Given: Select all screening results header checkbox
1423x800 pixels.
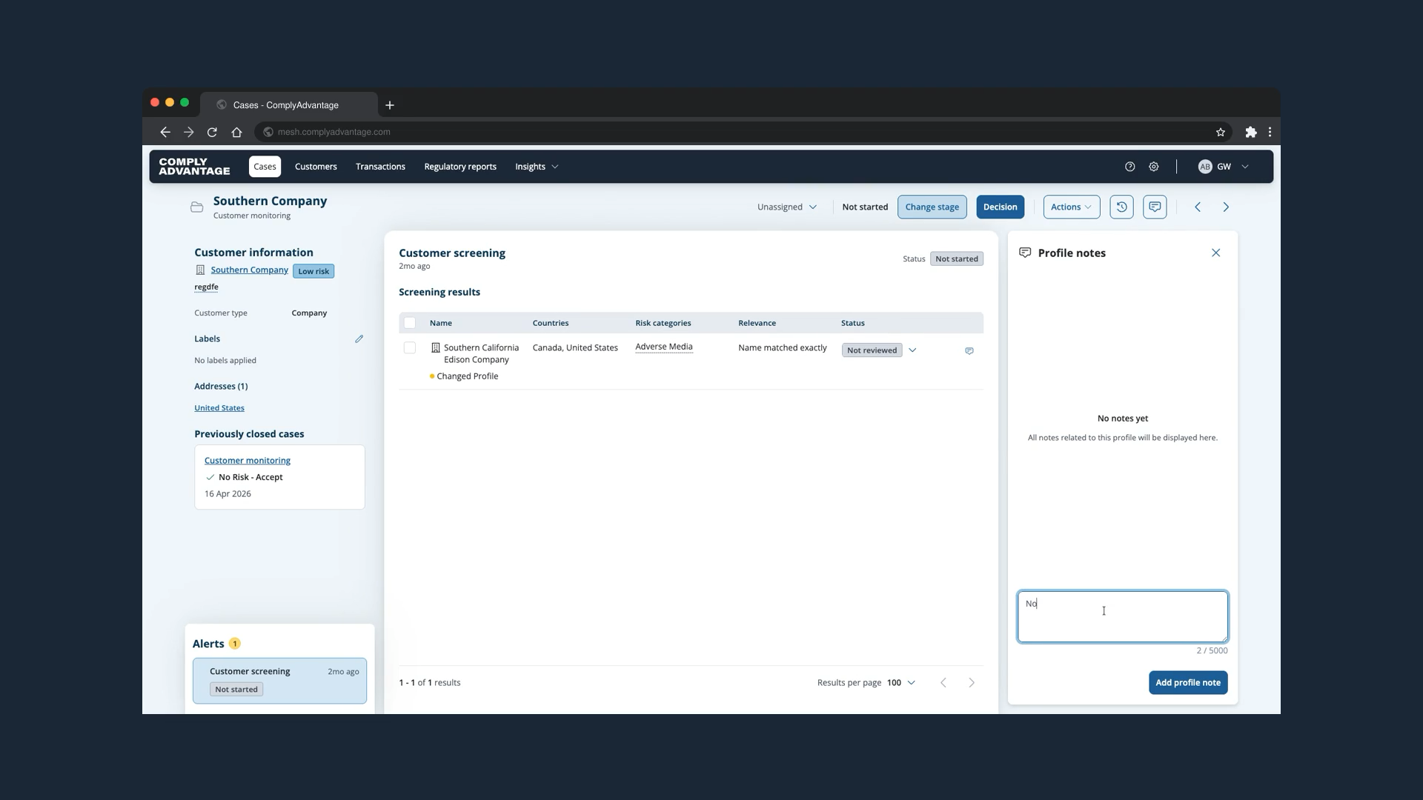Looking at the screenshot, I should click(410, 323).
